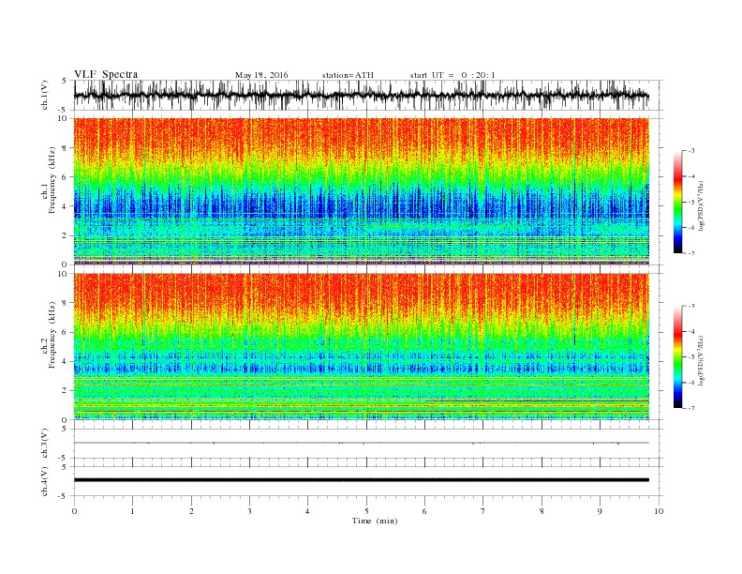Viewport: 742px width, 574px height.
Task: Click time axis tick label "5" at bottom
Action: coord(366,511)
